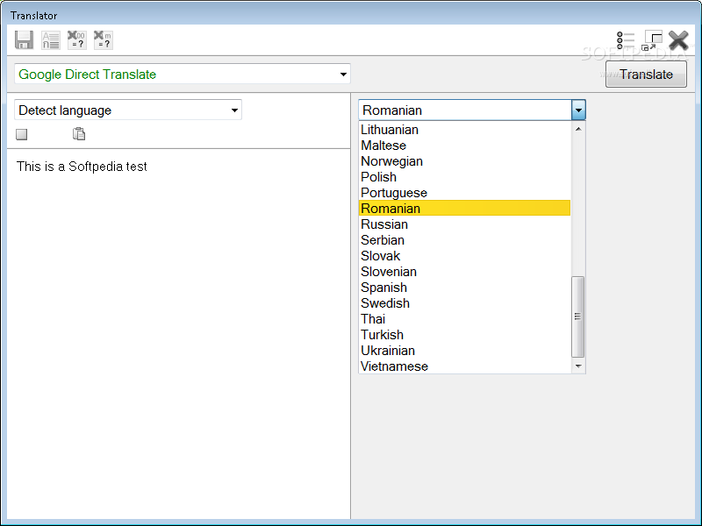
Task: Click the language list scroll-down arrow
Action: 578,366
